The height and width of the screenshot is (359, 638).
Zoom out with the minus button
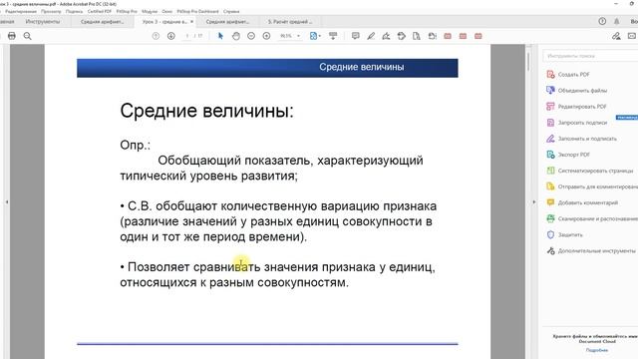pyautogui.click(x=251, y=36)
